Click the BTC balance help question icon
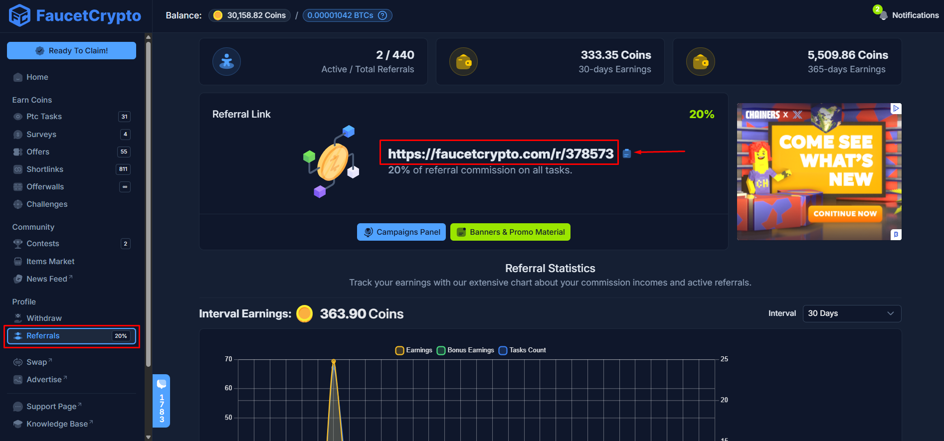The width and height of the screenshot is (944, 441). point(382,15)
